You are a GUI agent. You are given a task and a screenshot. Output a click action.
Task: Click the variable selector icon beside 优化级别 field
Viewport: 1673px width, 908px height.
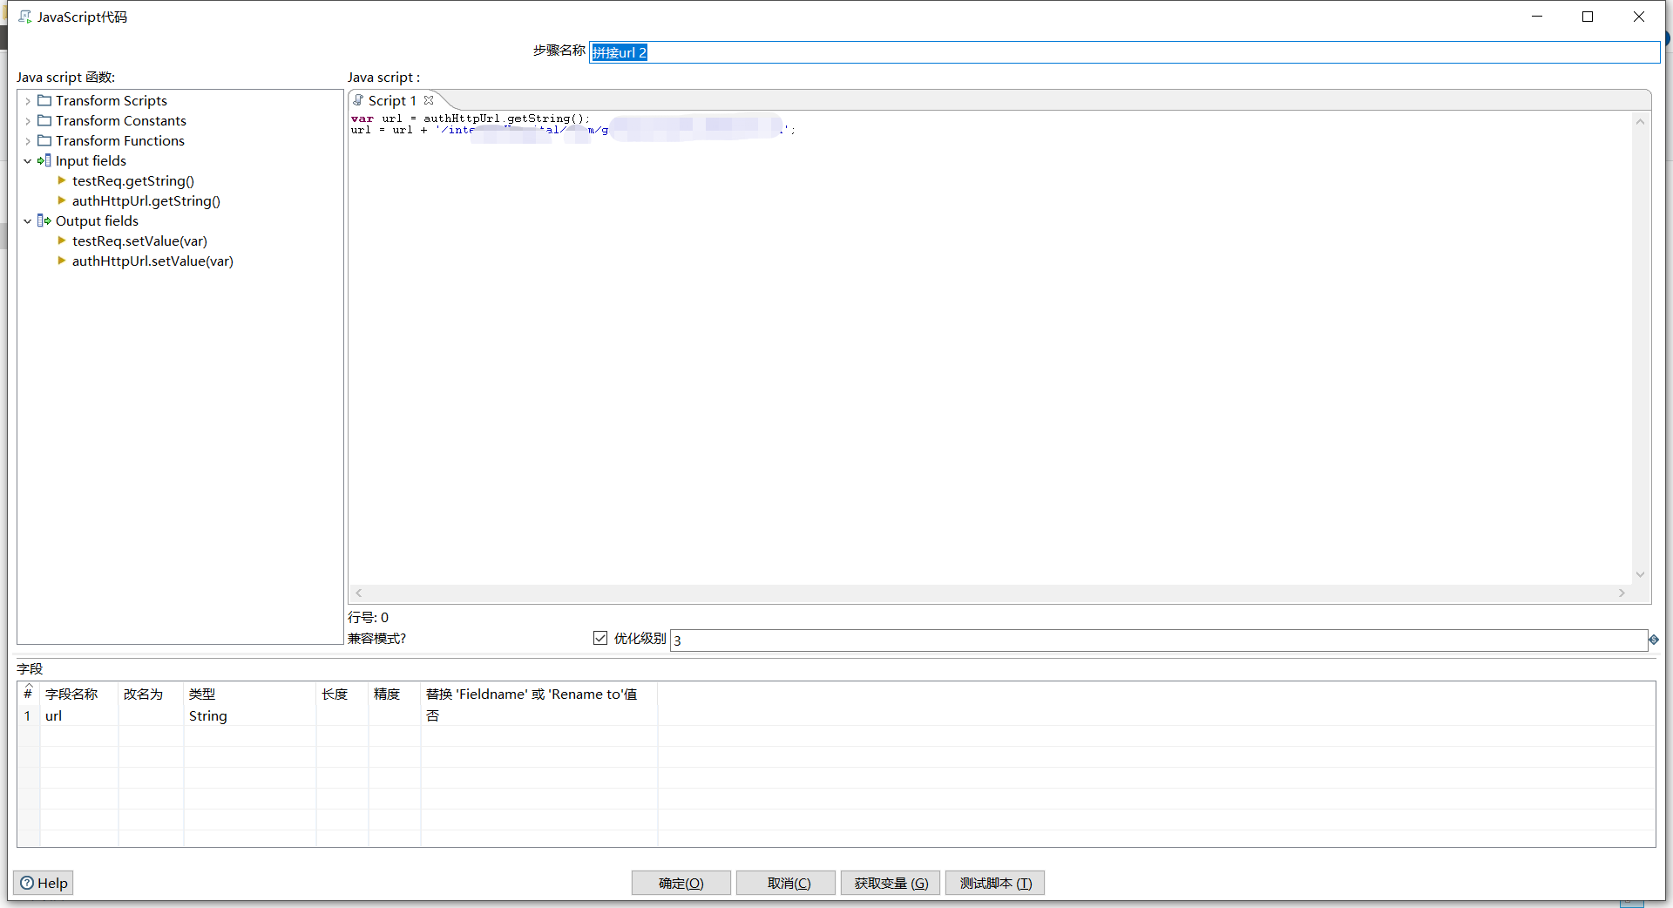[x=1654, y=640]
